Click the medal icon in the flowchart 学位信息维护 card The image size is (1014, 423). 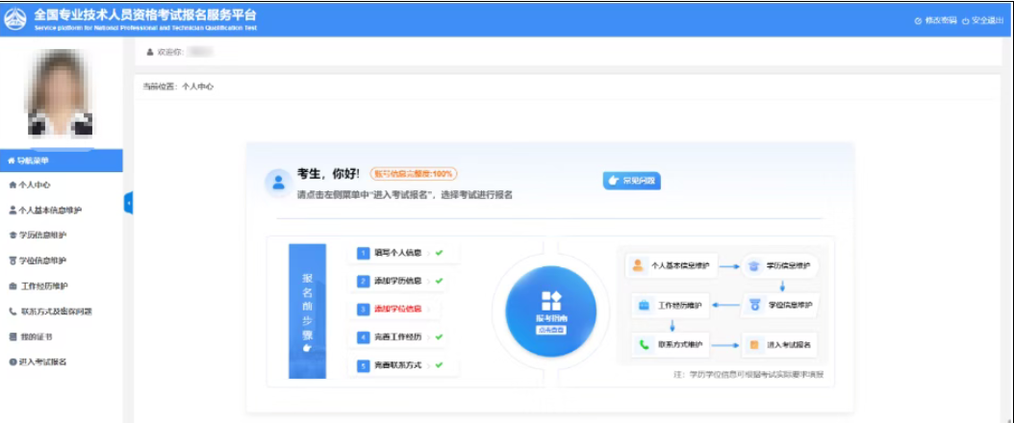point(754,305)
